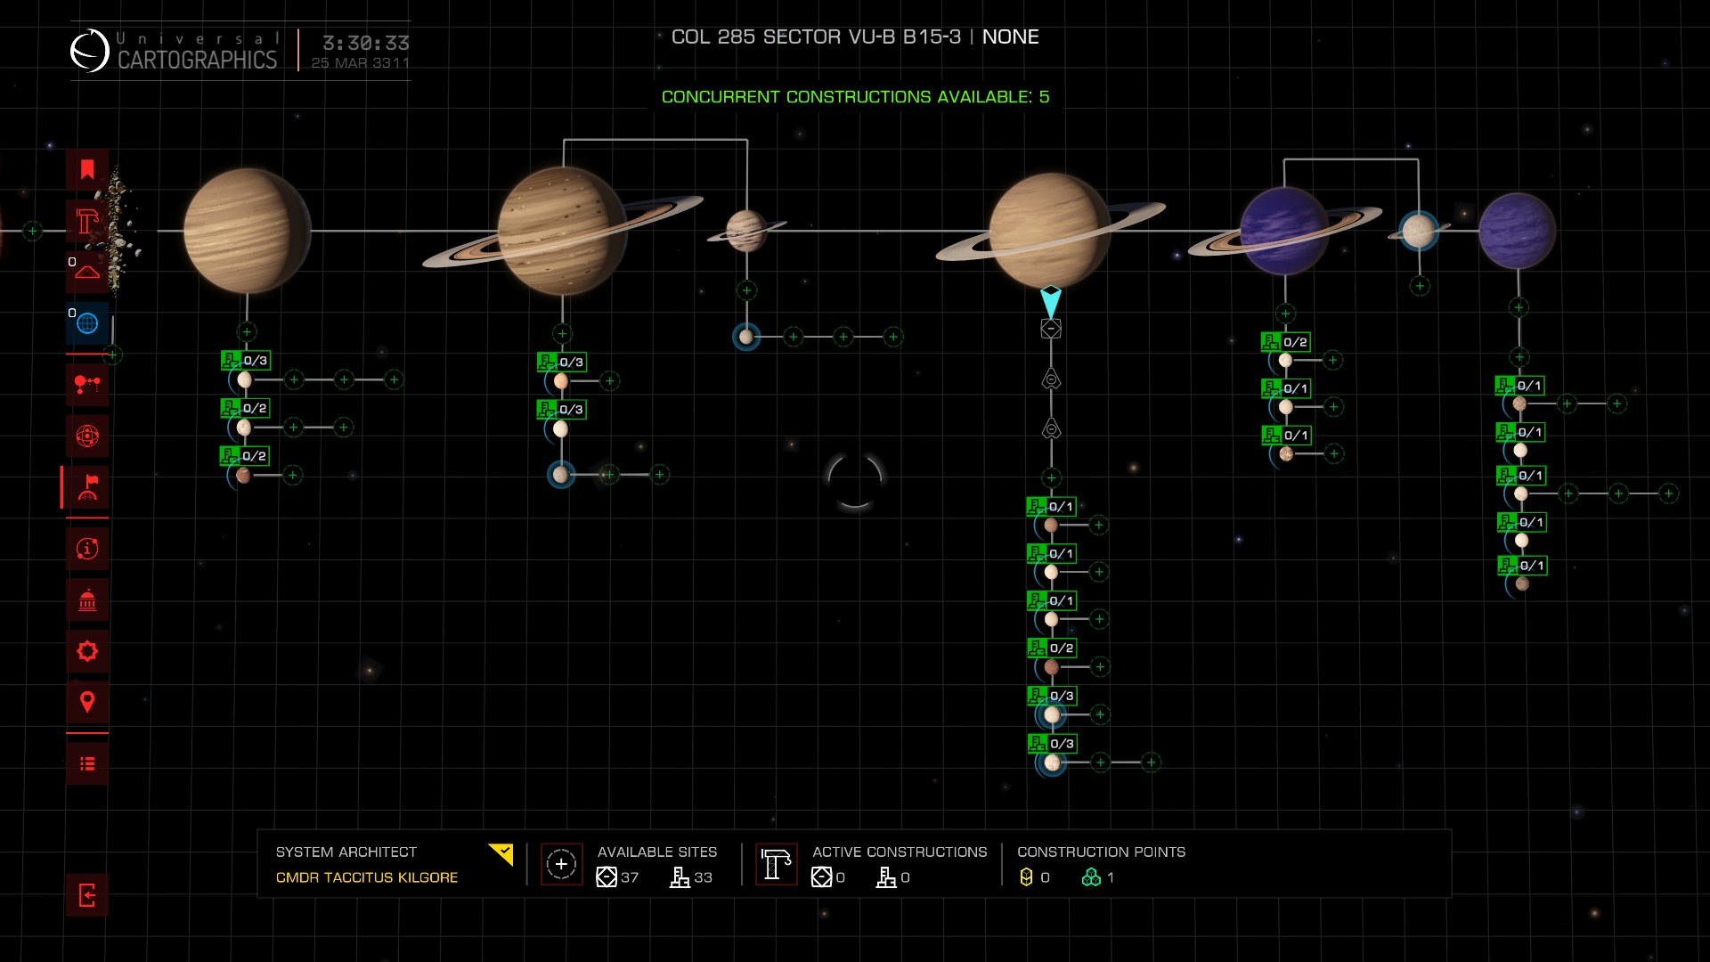Open the route nodes sidebar icon
1710x962 pixels.
click(87, 385)
